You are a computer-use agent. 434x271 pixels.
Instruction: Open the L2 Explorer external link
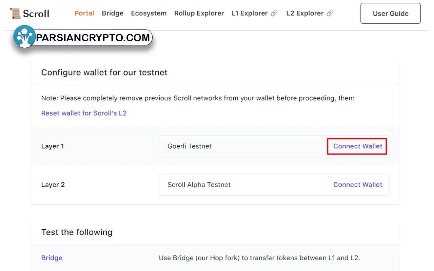(x=310, y=13)
